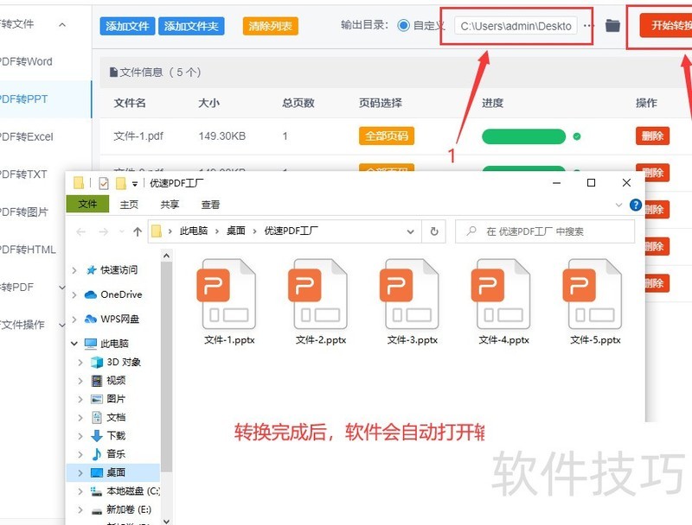Click the browse folder icon beside output directory
Image resolution: width=692 pixels, height=525 pixels.
tap(612, 25)
